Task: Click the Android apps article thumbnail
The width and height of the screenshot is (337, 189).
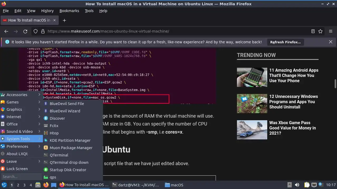Action: click(252, 77)
